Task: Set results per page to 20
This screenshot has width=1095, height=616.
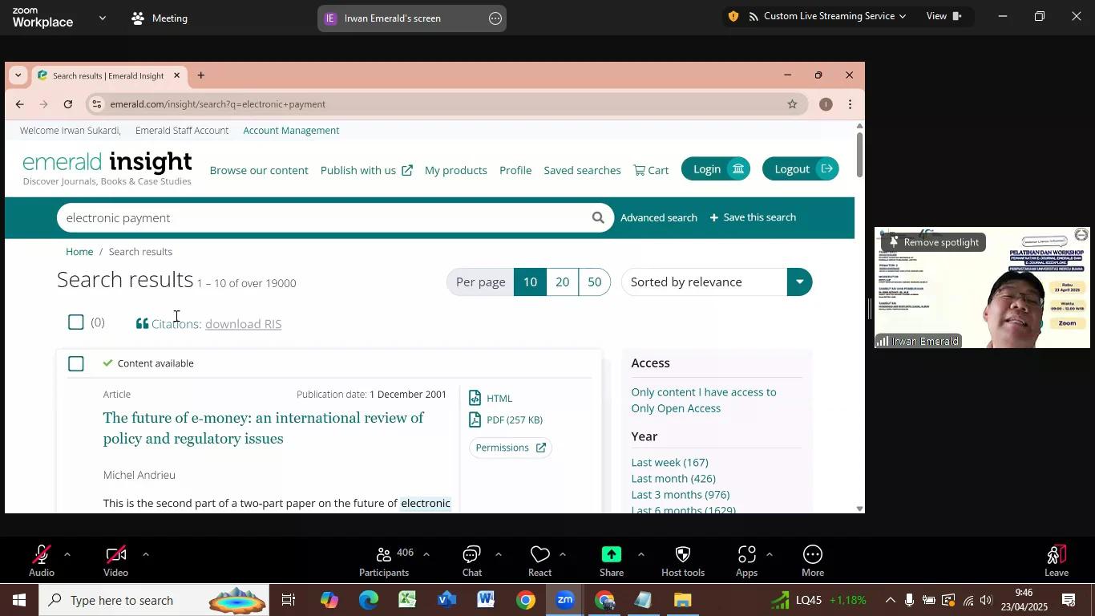Action: click(x=563, y=282)
